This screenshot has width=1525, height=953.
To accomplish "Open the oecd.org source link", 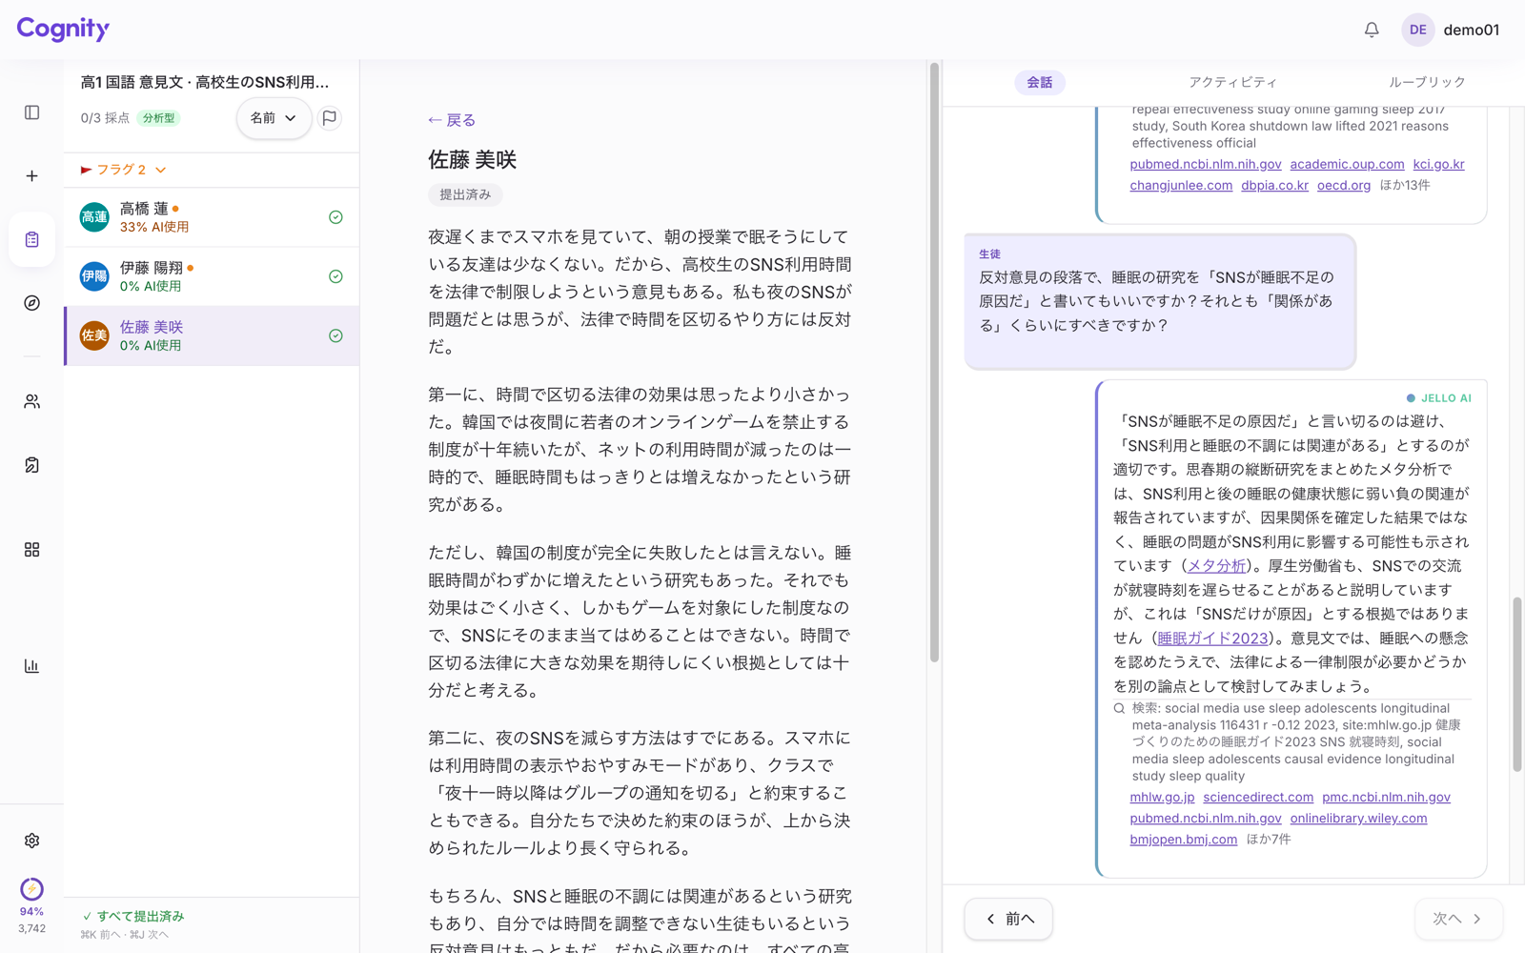I will tap(1344, 186).
